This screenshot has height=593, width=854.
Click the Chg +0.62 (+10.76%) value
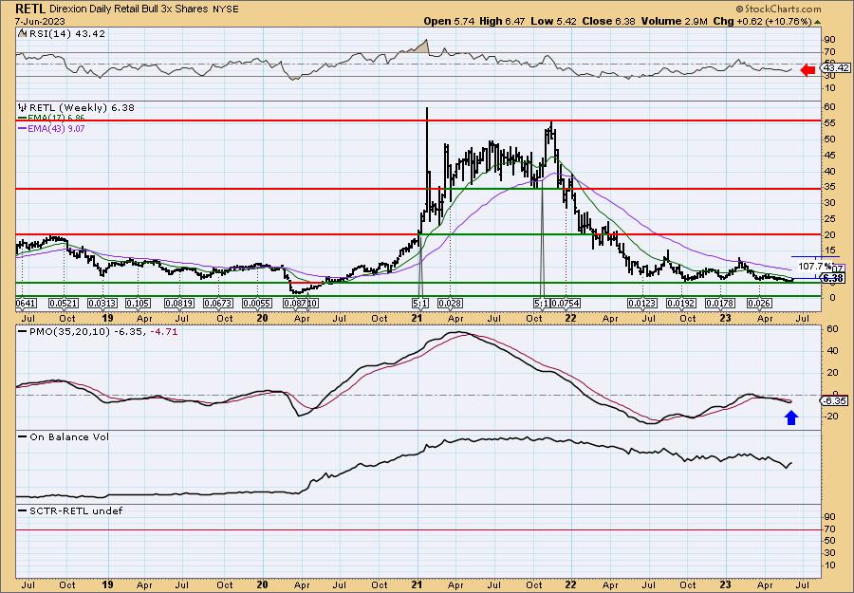(x=763, y=21)
